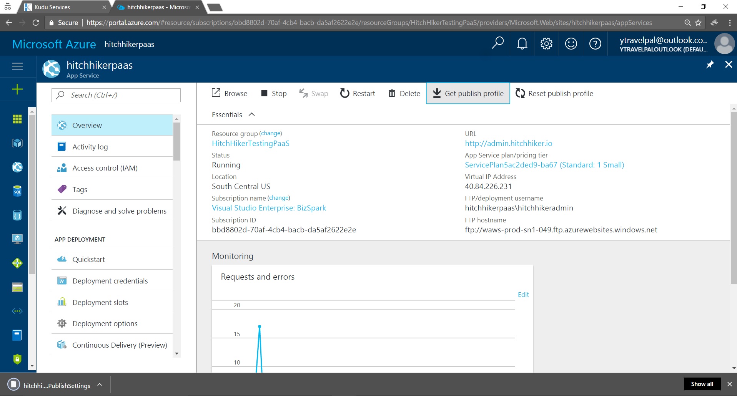Click change link next to Resource group
737x396 pixels.
click(271, 133)
